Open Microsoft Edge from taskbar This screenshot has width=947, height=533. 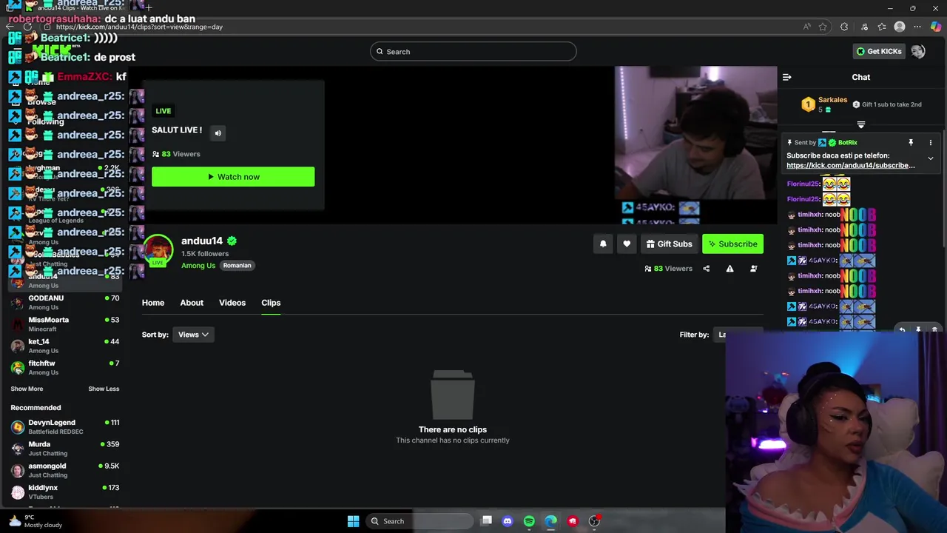(x=550, y=521)
